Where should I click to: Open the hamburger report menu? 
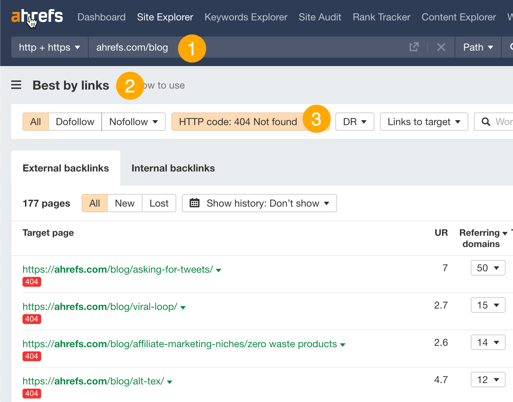(16, 85)
